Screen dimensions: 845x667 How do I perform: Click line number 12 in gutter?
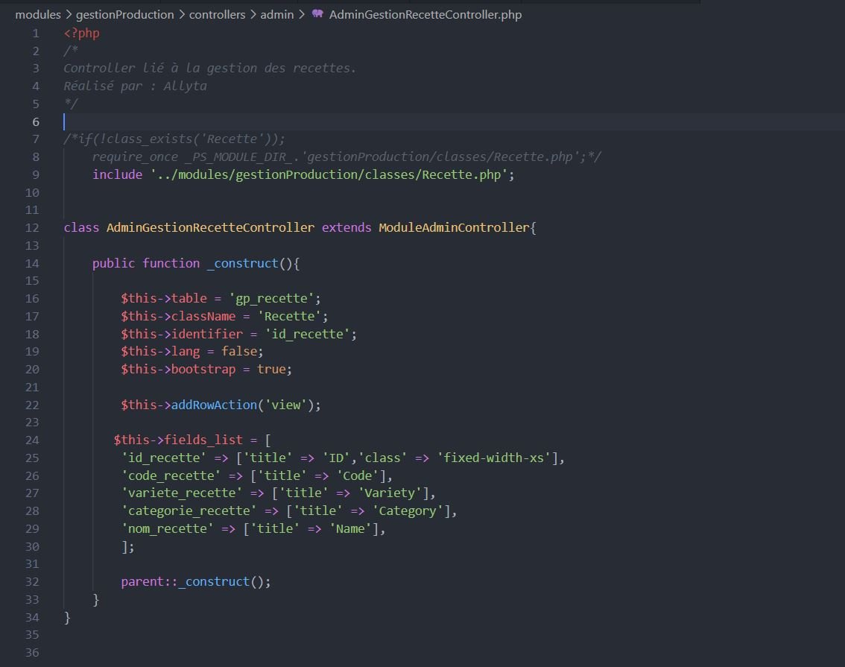(32, 228)
